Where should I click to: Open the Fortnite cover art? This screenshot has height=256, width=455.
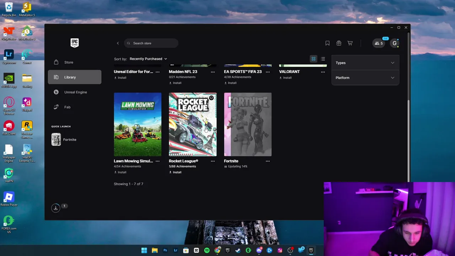248,124
